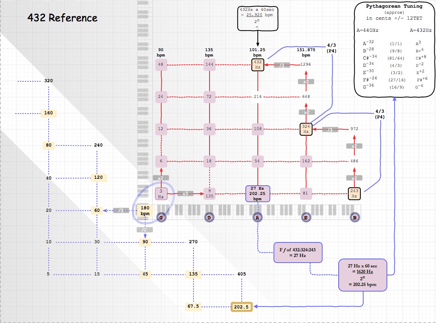Select the 243 Hz node box
This screenshot has width=436, height=323.
pos(354,194)
